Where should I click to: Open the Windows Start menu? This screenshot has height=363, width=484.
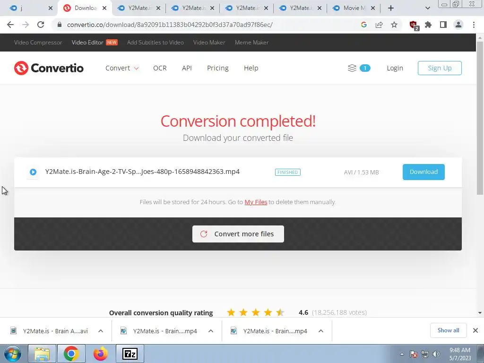(x=13, y=354)
